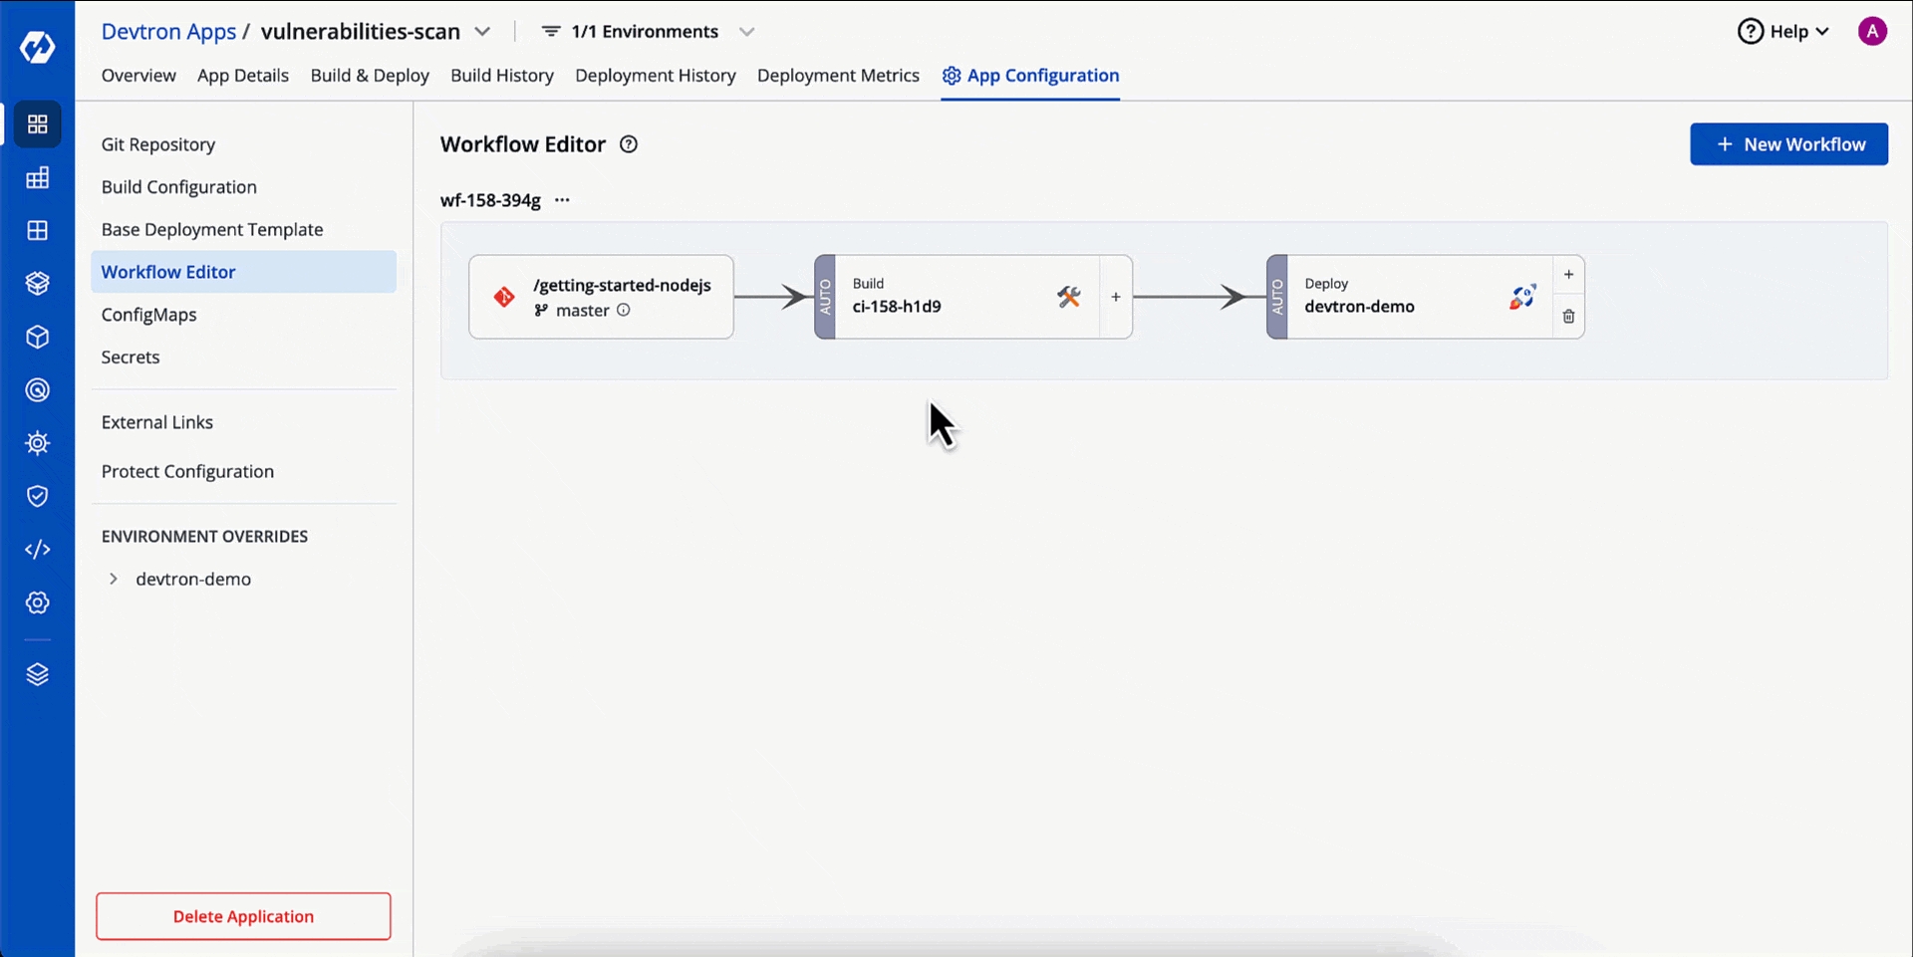Select the App Configuration tab
Viewport: 1913px width, 957px height.
tap(1030, 76)
